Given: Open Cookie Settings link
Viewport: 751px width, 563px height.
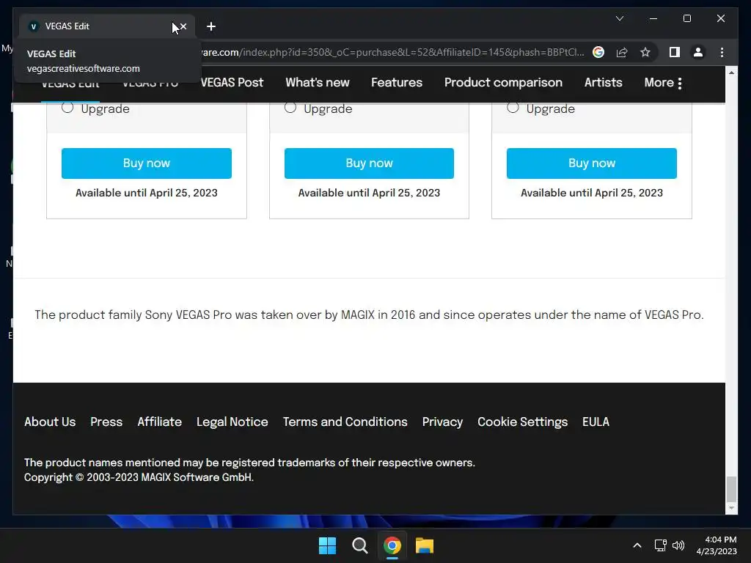Looking at the screenshot, I should (522, 422).
